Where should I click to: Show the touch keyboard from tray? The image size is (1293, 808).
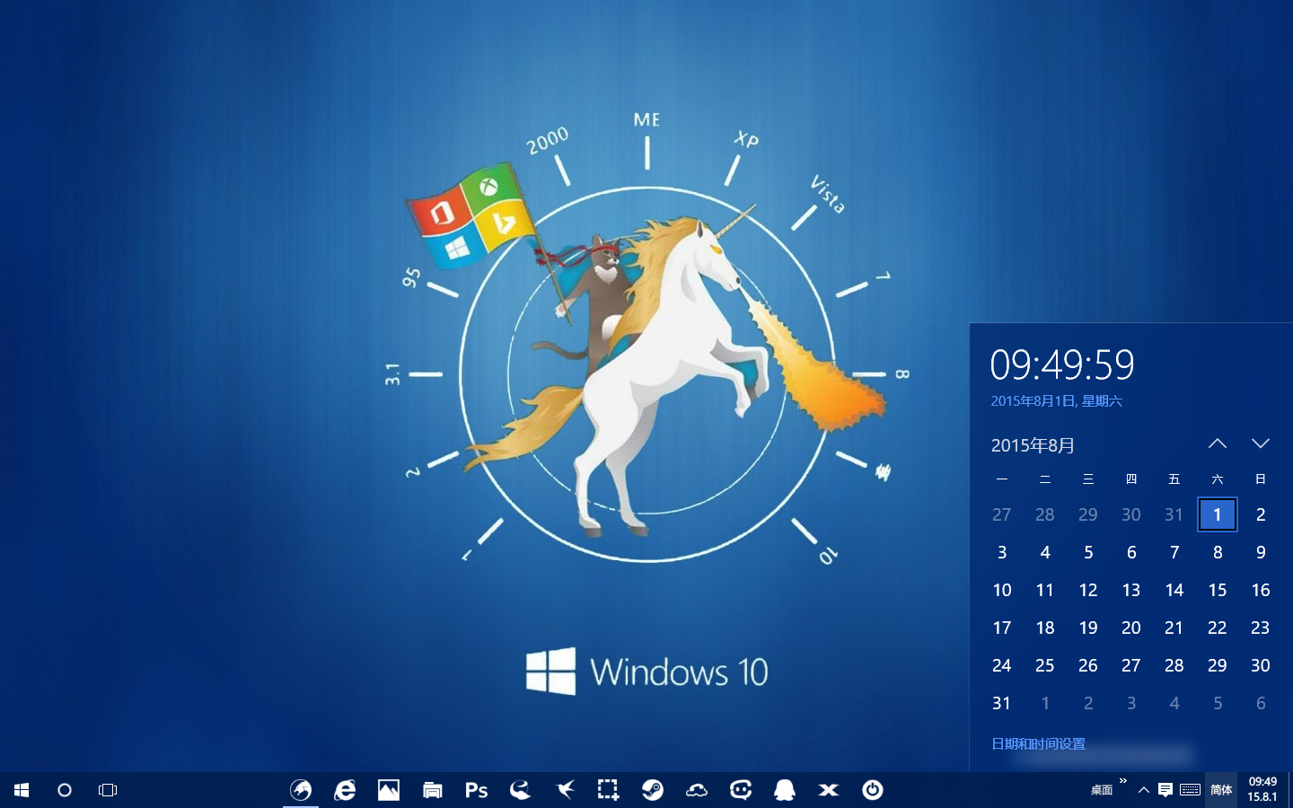1191,790
